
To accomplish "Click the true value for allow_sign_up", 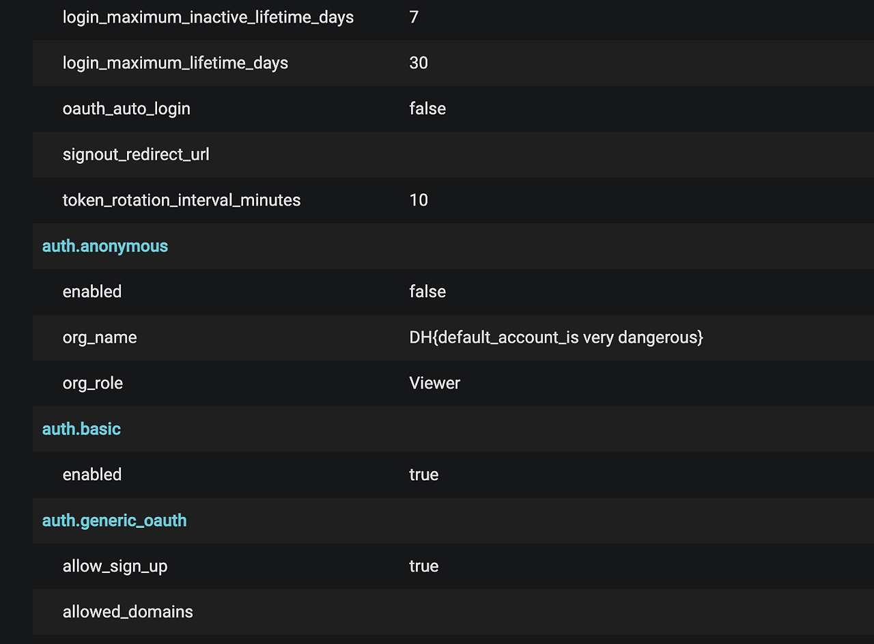I will [x=424, y=566].
